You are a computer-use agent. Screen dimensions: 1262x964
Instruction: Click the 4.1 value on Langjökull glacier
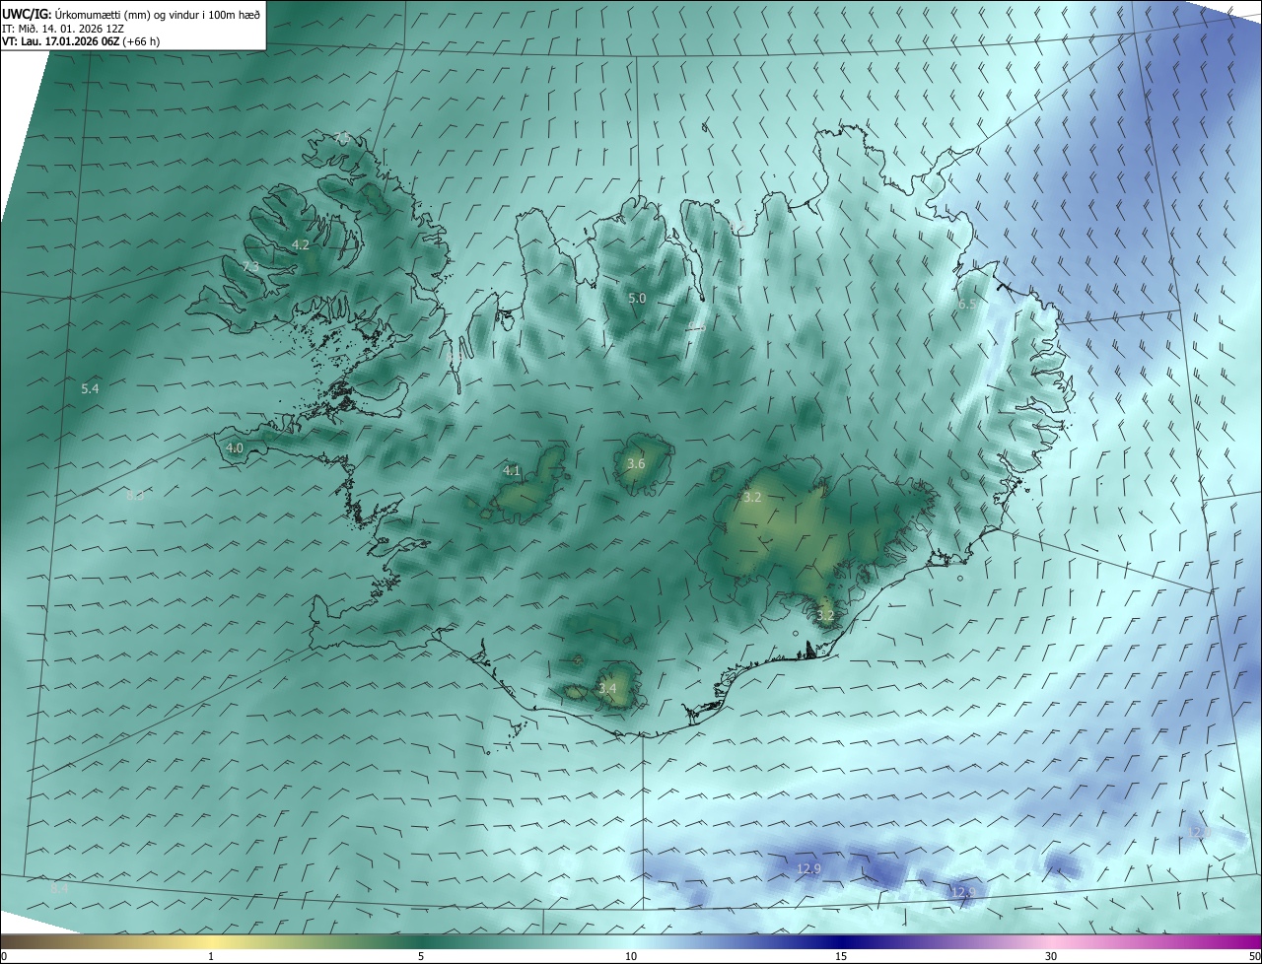tap(512, 471)
